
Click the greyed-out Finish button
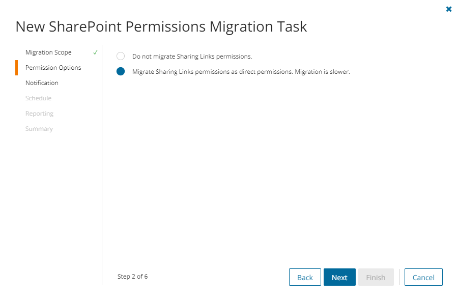376,277
